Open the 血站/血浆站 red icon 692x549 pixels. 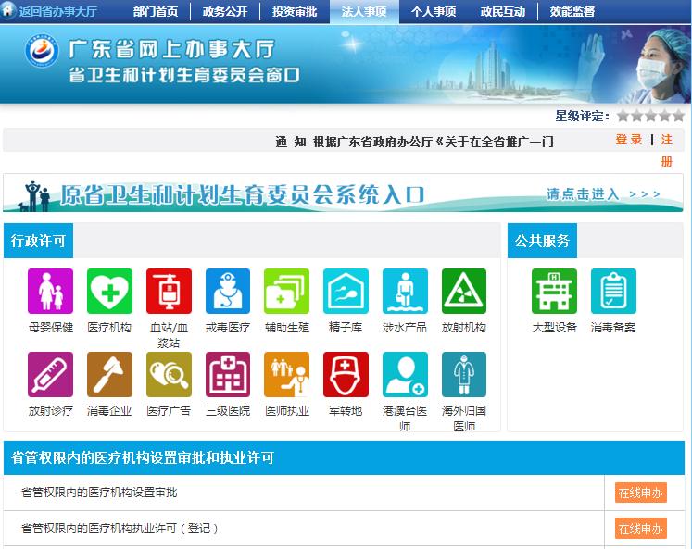tap(169, 291)
